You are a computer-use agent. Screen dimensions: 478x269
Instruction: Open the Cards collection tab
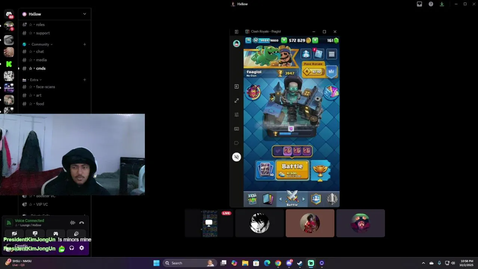point(268,199)
